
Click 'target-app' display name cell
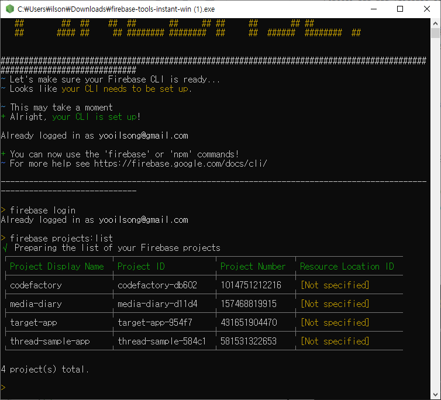click(33, 322)
